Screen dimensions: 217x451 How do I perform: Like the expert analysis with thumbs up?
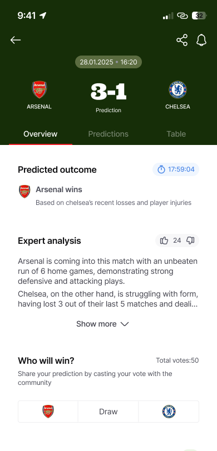click(x=164, y=240)
